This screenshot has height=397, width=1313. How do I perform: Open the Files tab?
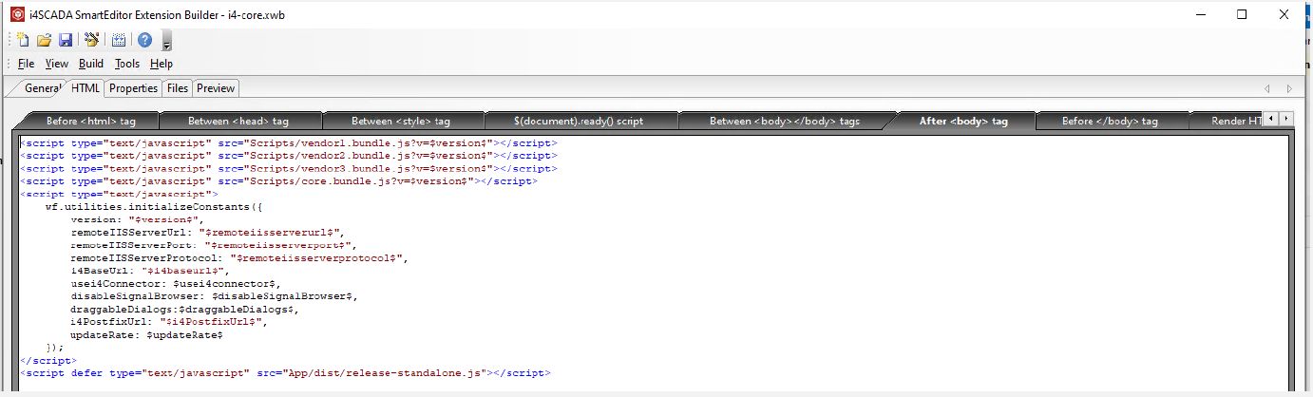coord(178,88)
